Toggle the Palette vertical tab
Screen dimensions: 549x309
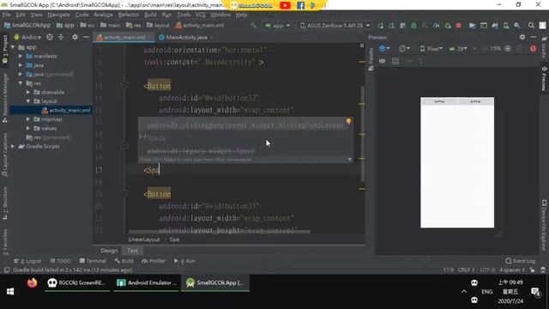click(x=371, y=59)
